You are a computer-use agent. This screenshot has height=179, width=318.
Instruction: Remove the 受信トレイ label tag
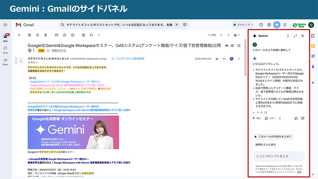65,51
